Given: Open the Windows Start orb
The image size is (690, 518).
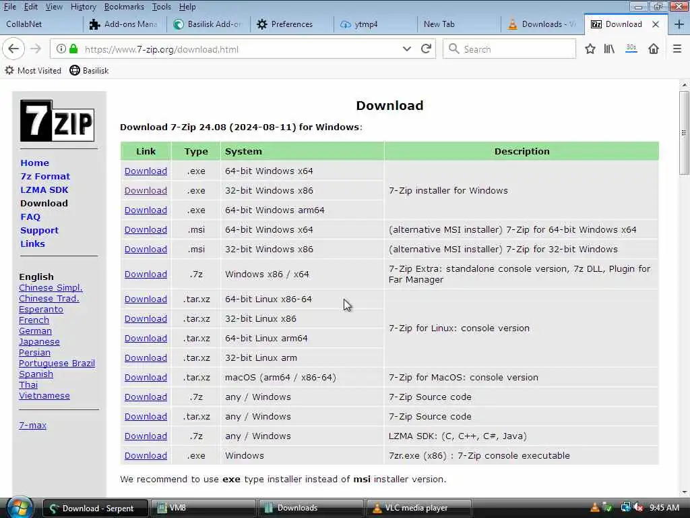Looking at the screenshot, I should click(x=19, y=507).
